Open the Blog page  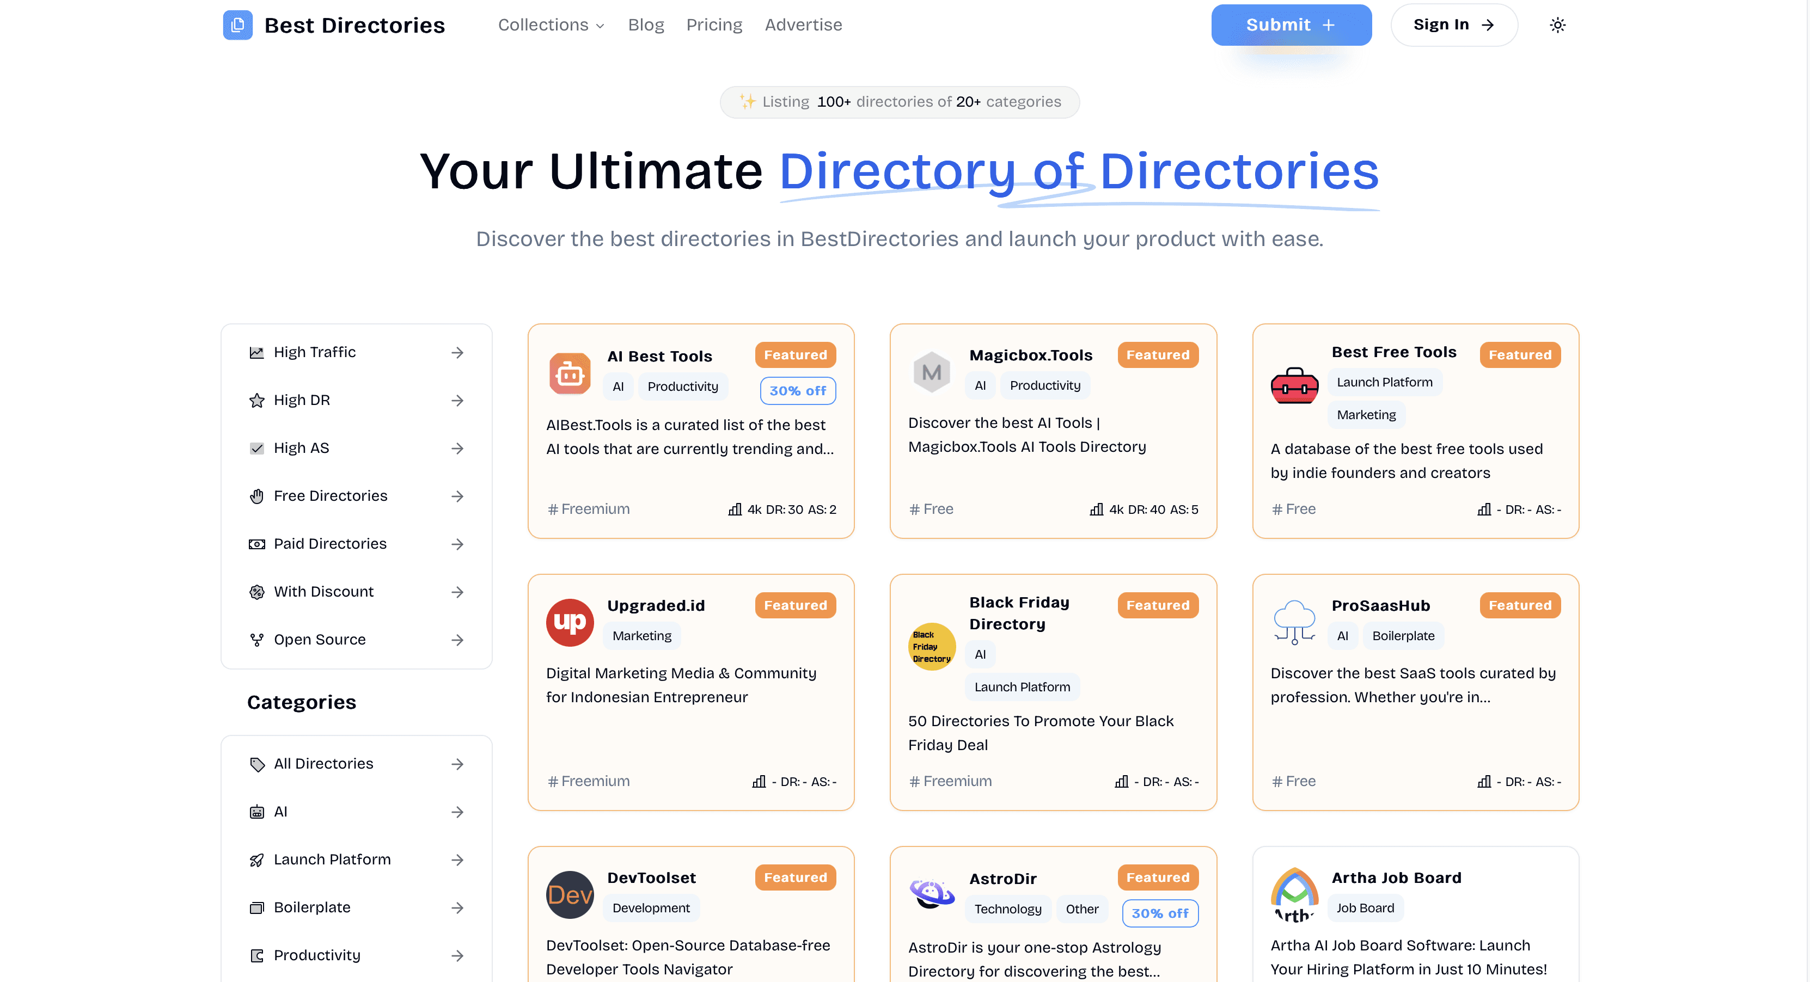[646, 25]
